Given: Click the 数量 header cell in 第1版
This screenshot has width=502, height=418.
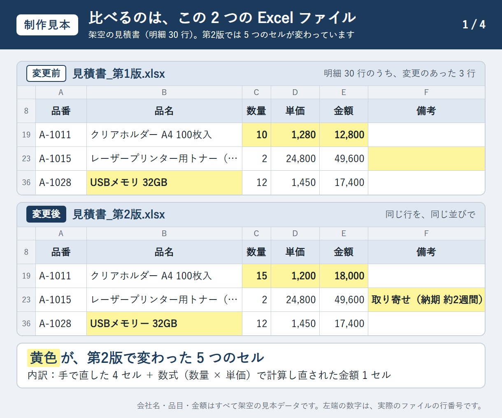Looking at the screenshot, I should click(256, 111).
